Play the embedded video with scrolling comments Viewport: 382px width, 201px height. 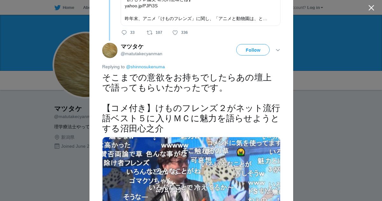pyautogui.click(x=191, y=169)
